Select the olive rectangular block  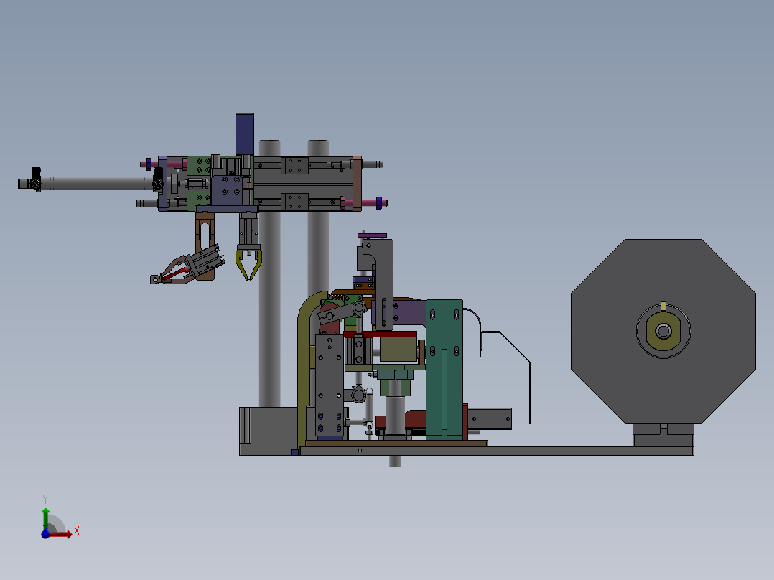(x=398, y=350)
